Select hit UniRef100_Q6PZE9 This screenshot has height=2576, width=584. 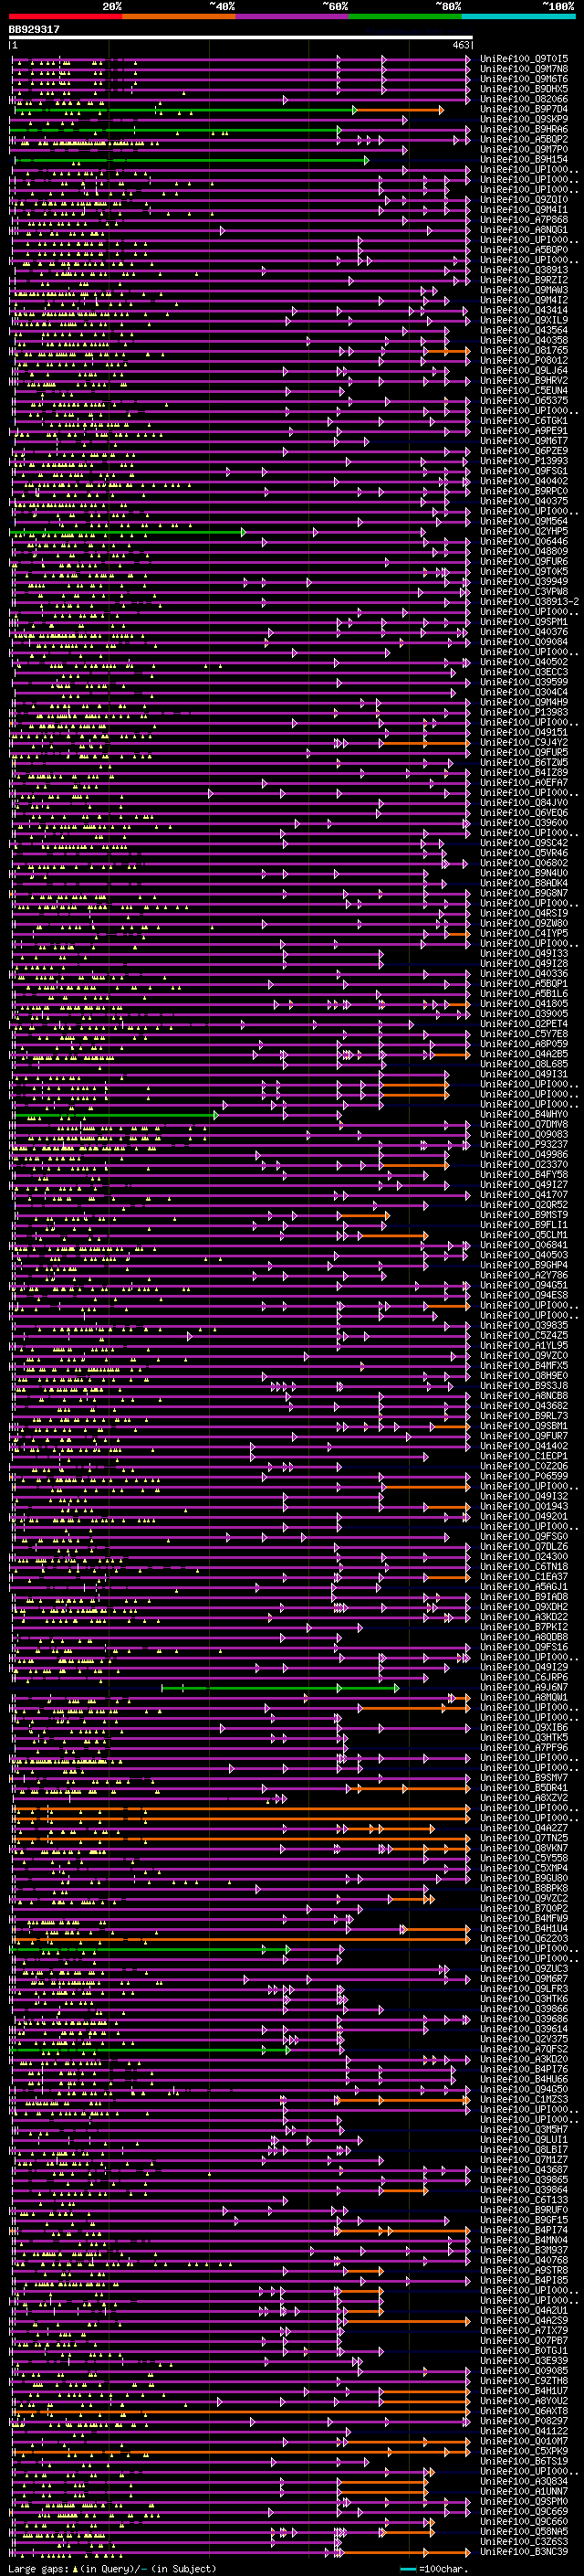point(524,451)
